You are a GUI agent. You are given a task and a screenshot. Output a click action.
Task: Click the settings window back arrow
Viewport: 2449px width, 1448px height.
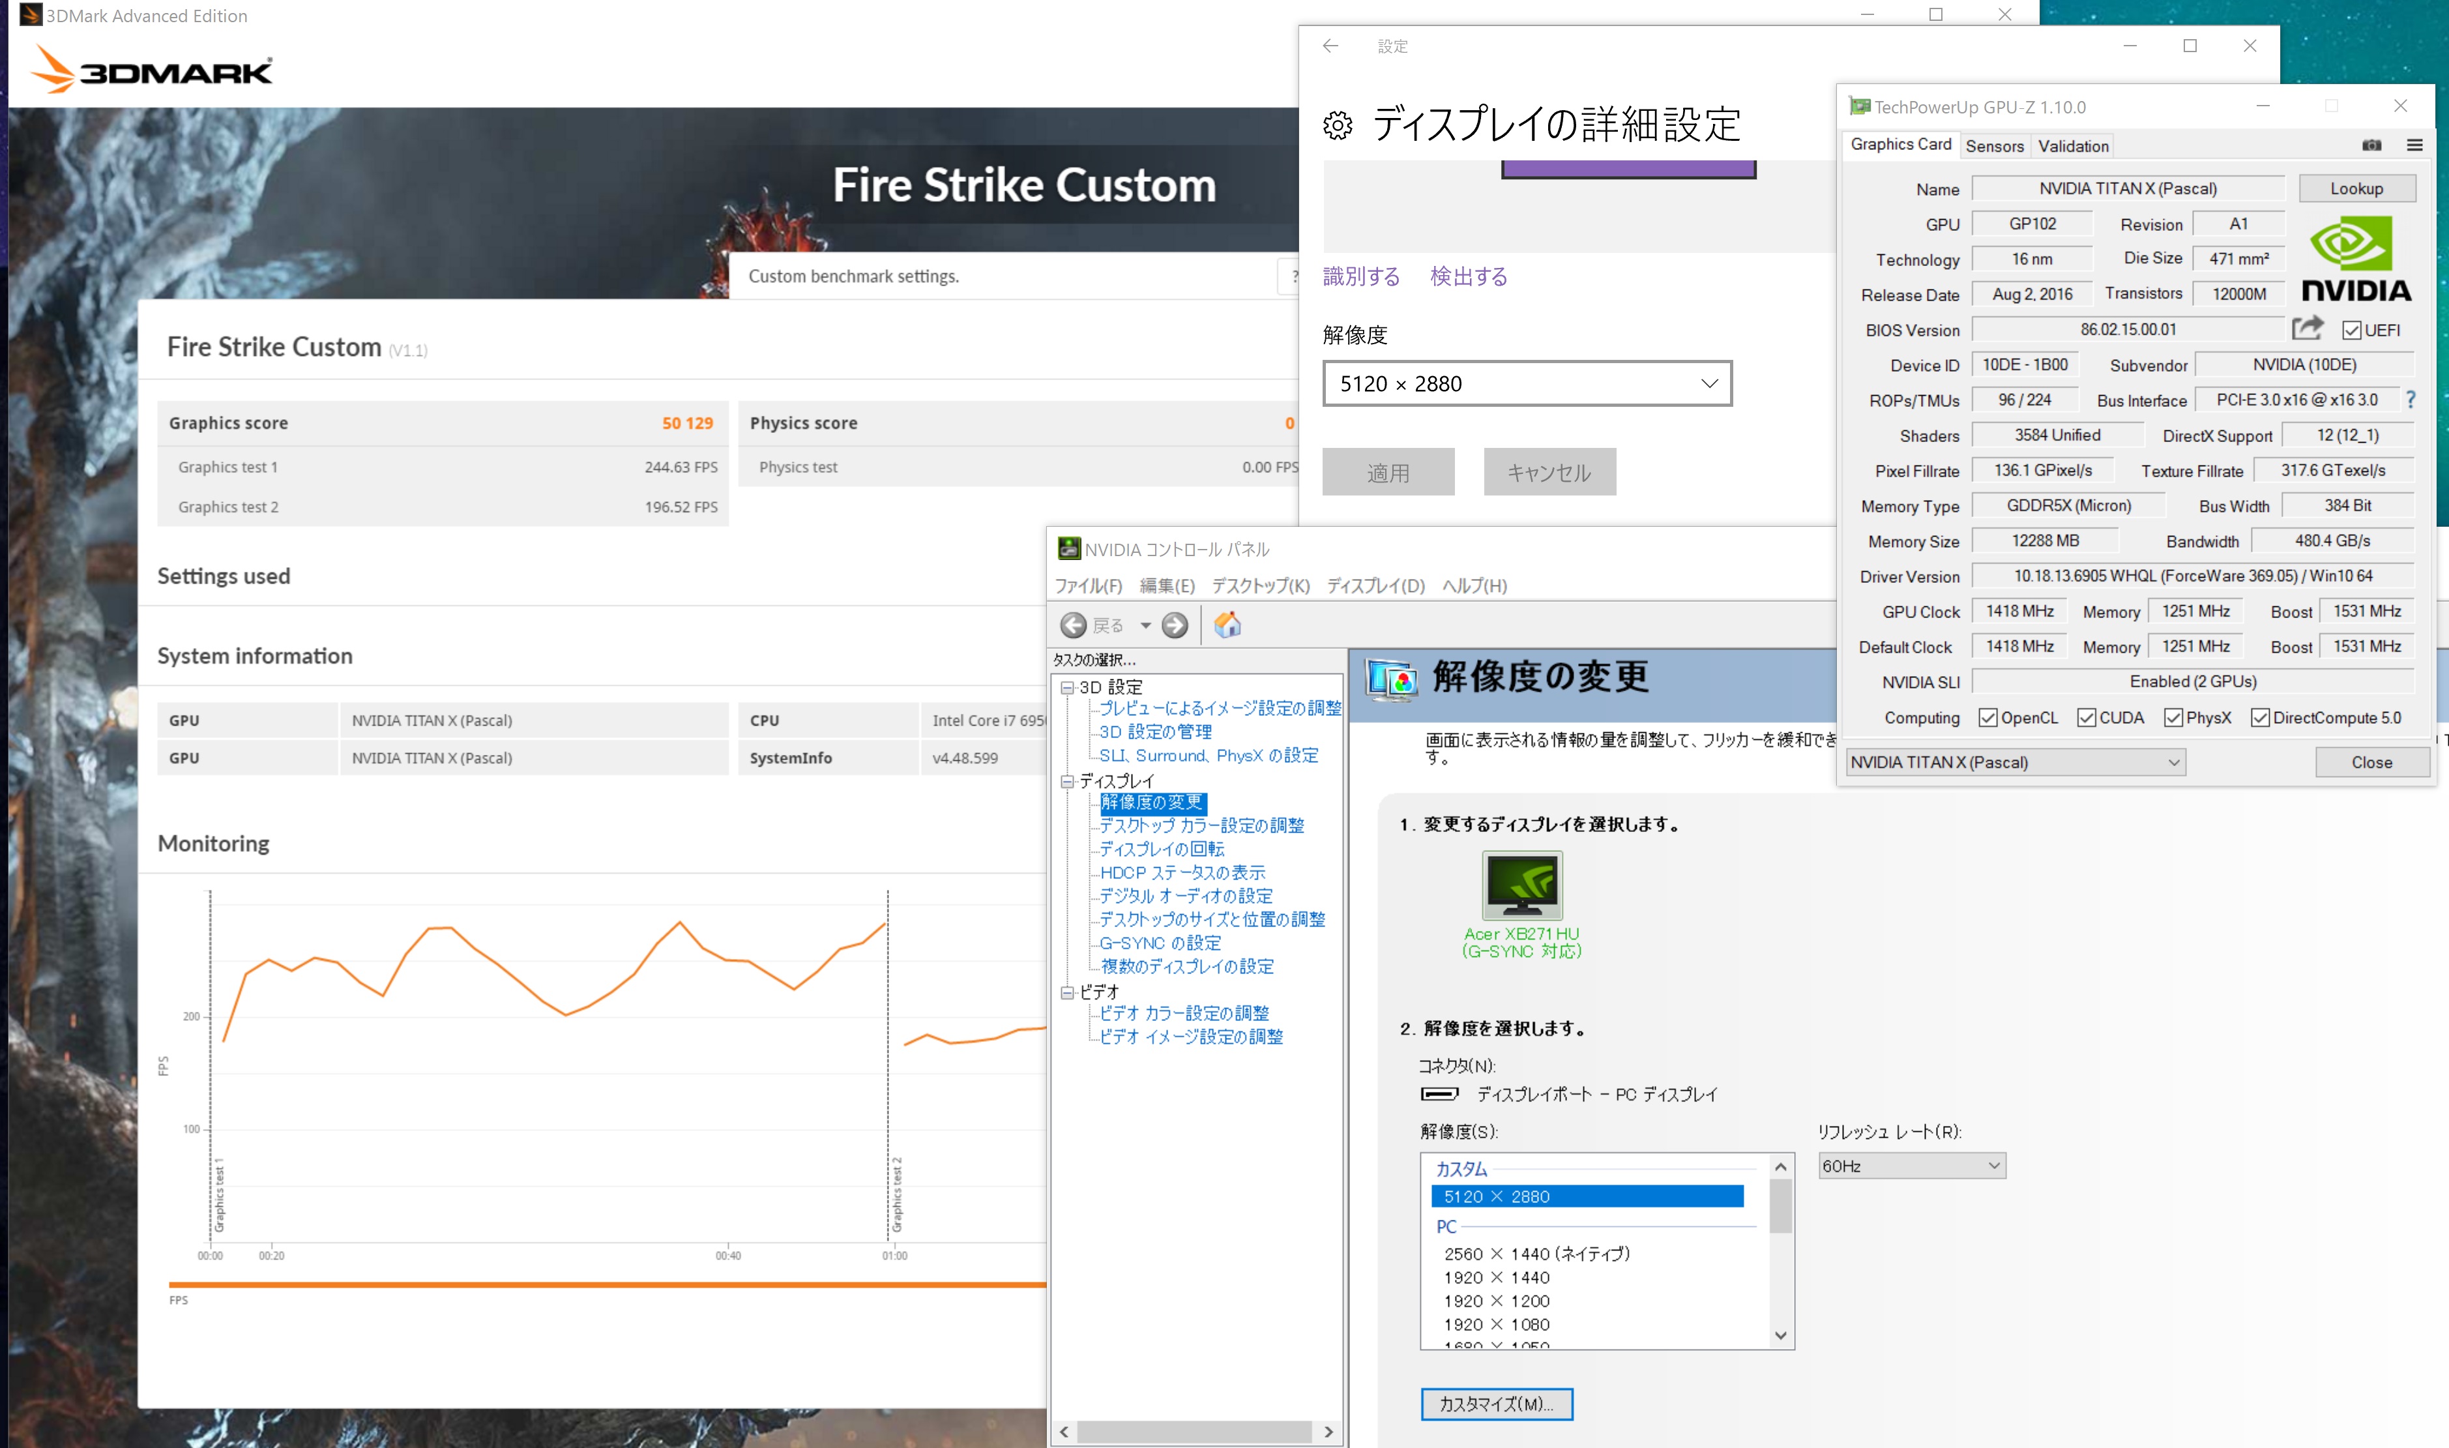pyautogui.click(x=1330, y=46)
